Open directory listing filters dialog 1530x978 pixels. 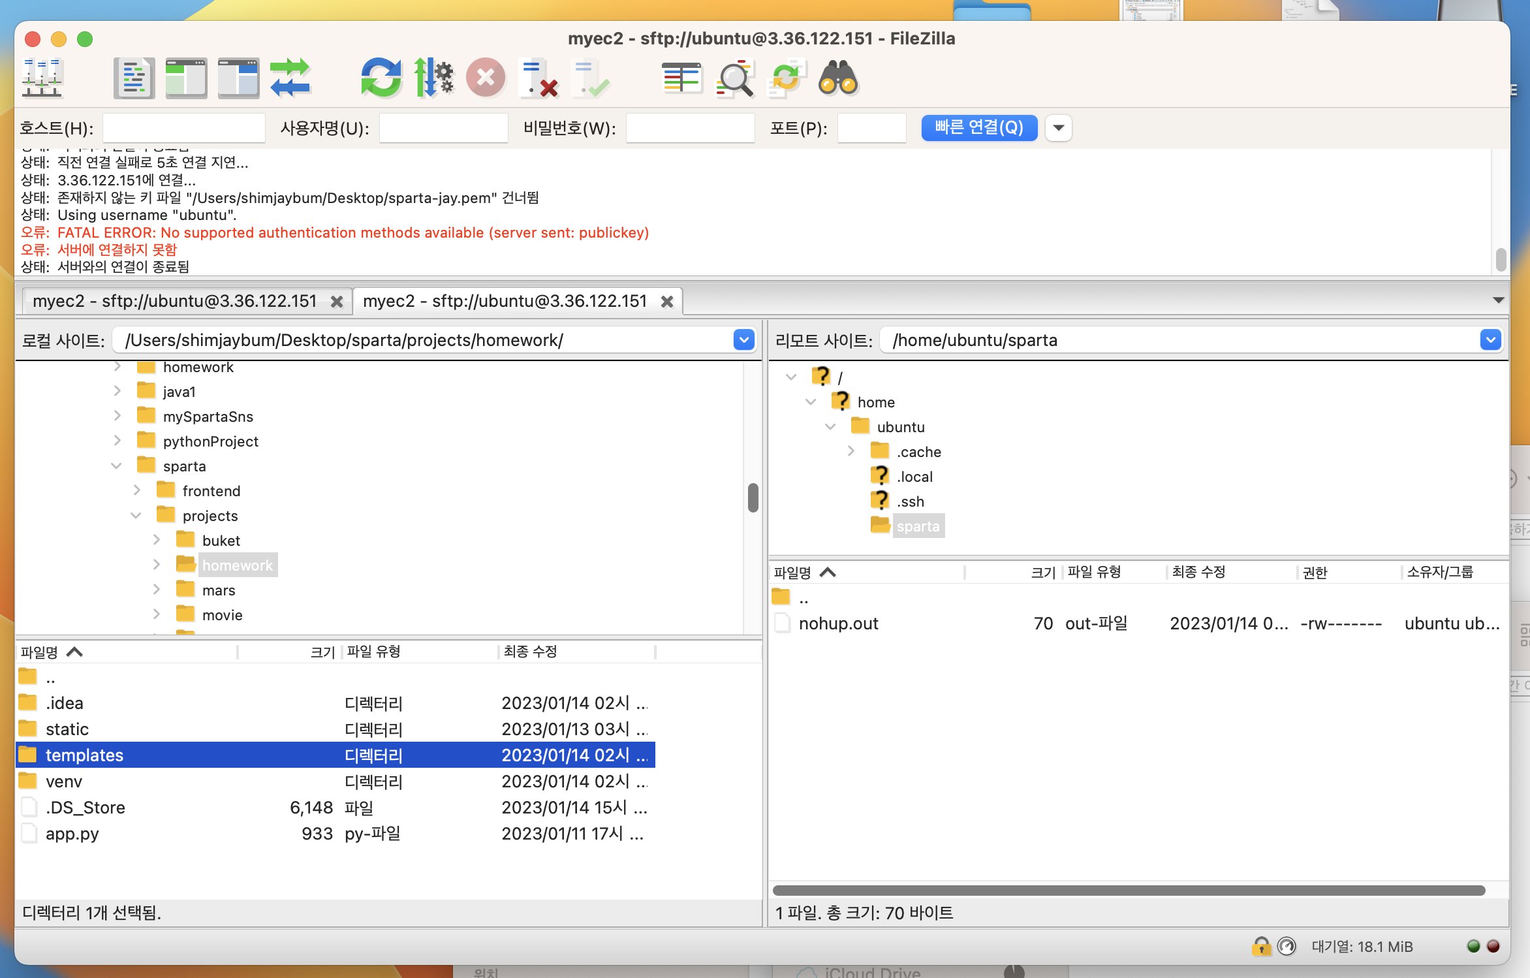[681, 78]
